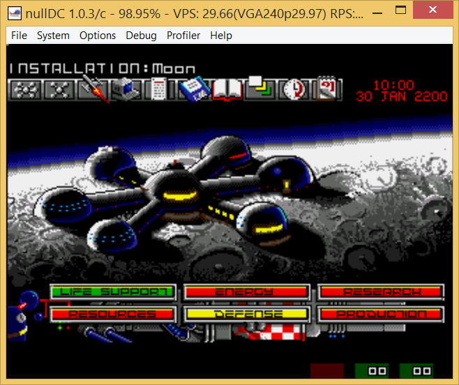Image resolution: width=459 pixels, height=385 pixels.
Task: Click the dark red indicator box at bottom
Action: pos(327,370)
